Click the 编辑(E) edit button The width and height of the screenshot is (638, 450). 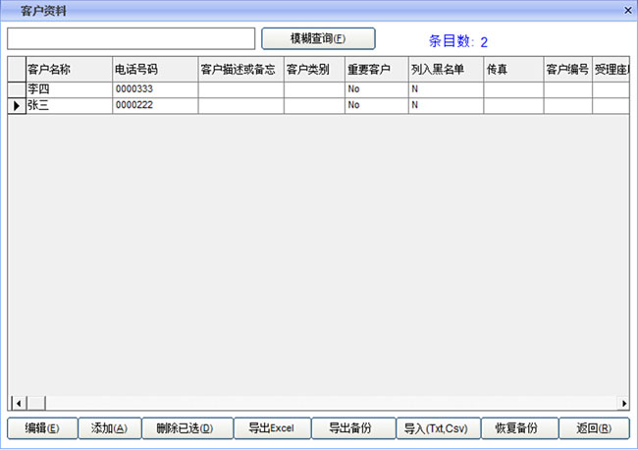(42, 428)
